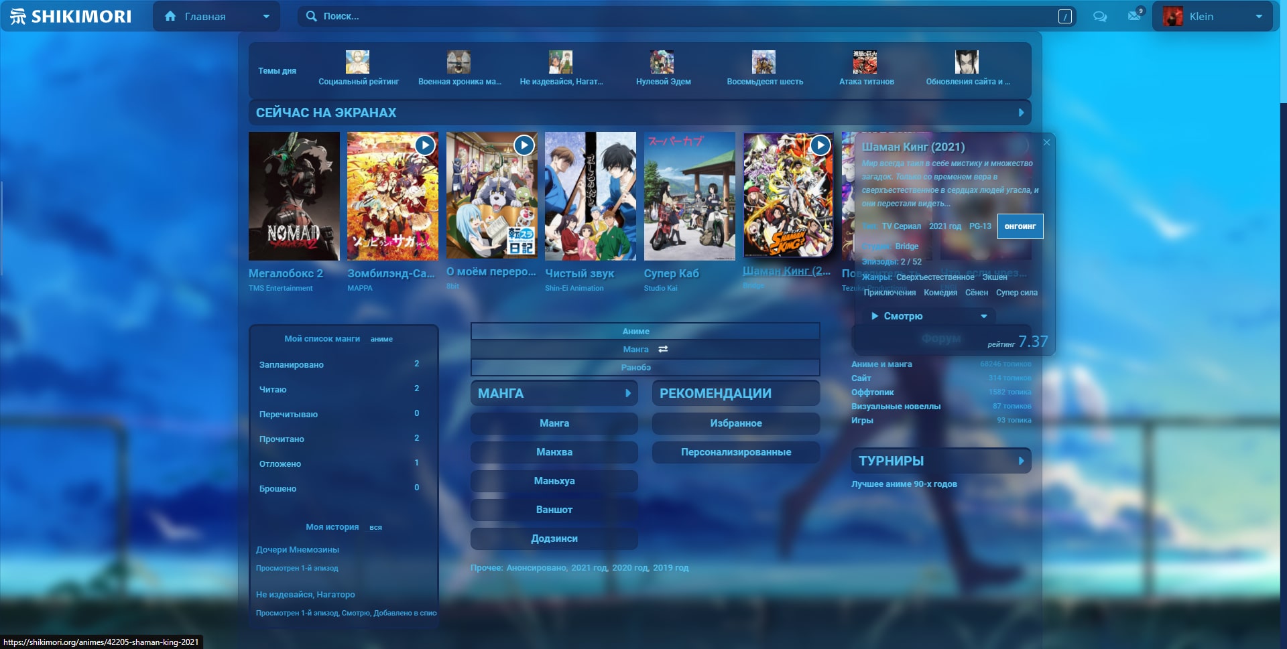Open Анонсировано filter link

click(536, 568)
